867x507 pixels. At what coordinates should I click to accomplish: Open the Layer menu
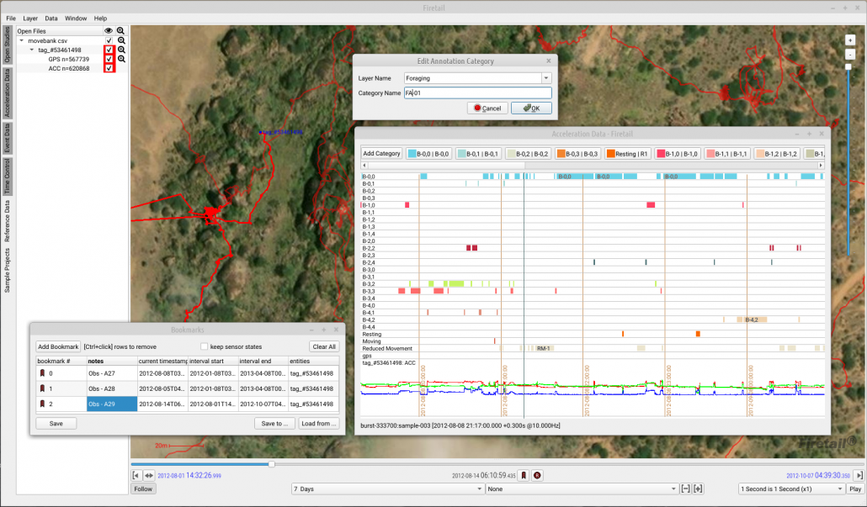click(x=29, y=18)
